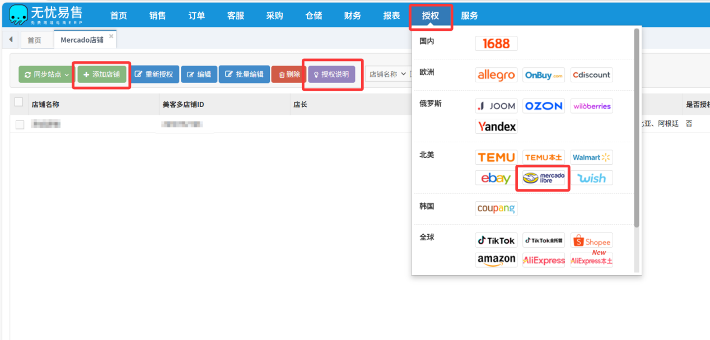This screenshot has width=710, height=340.
Task: Select the Coupang platform logo
Action: (496, 208)
